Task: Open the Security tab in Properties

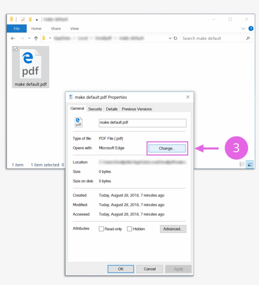Action: coord(95,109)
